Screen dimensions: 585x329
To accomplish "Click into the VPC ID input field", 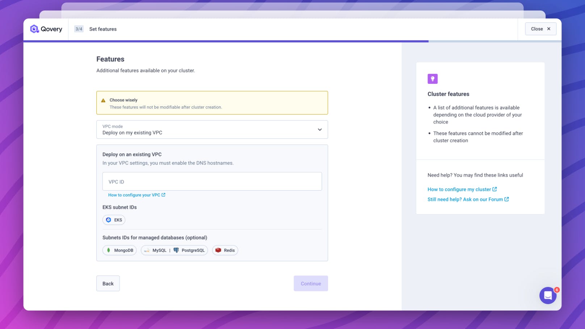I will coord(212,181).
